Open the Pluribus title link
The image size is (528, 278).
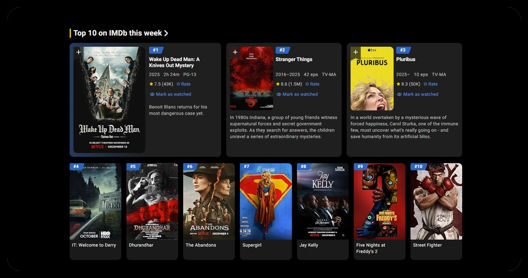[x=405, y=60]
